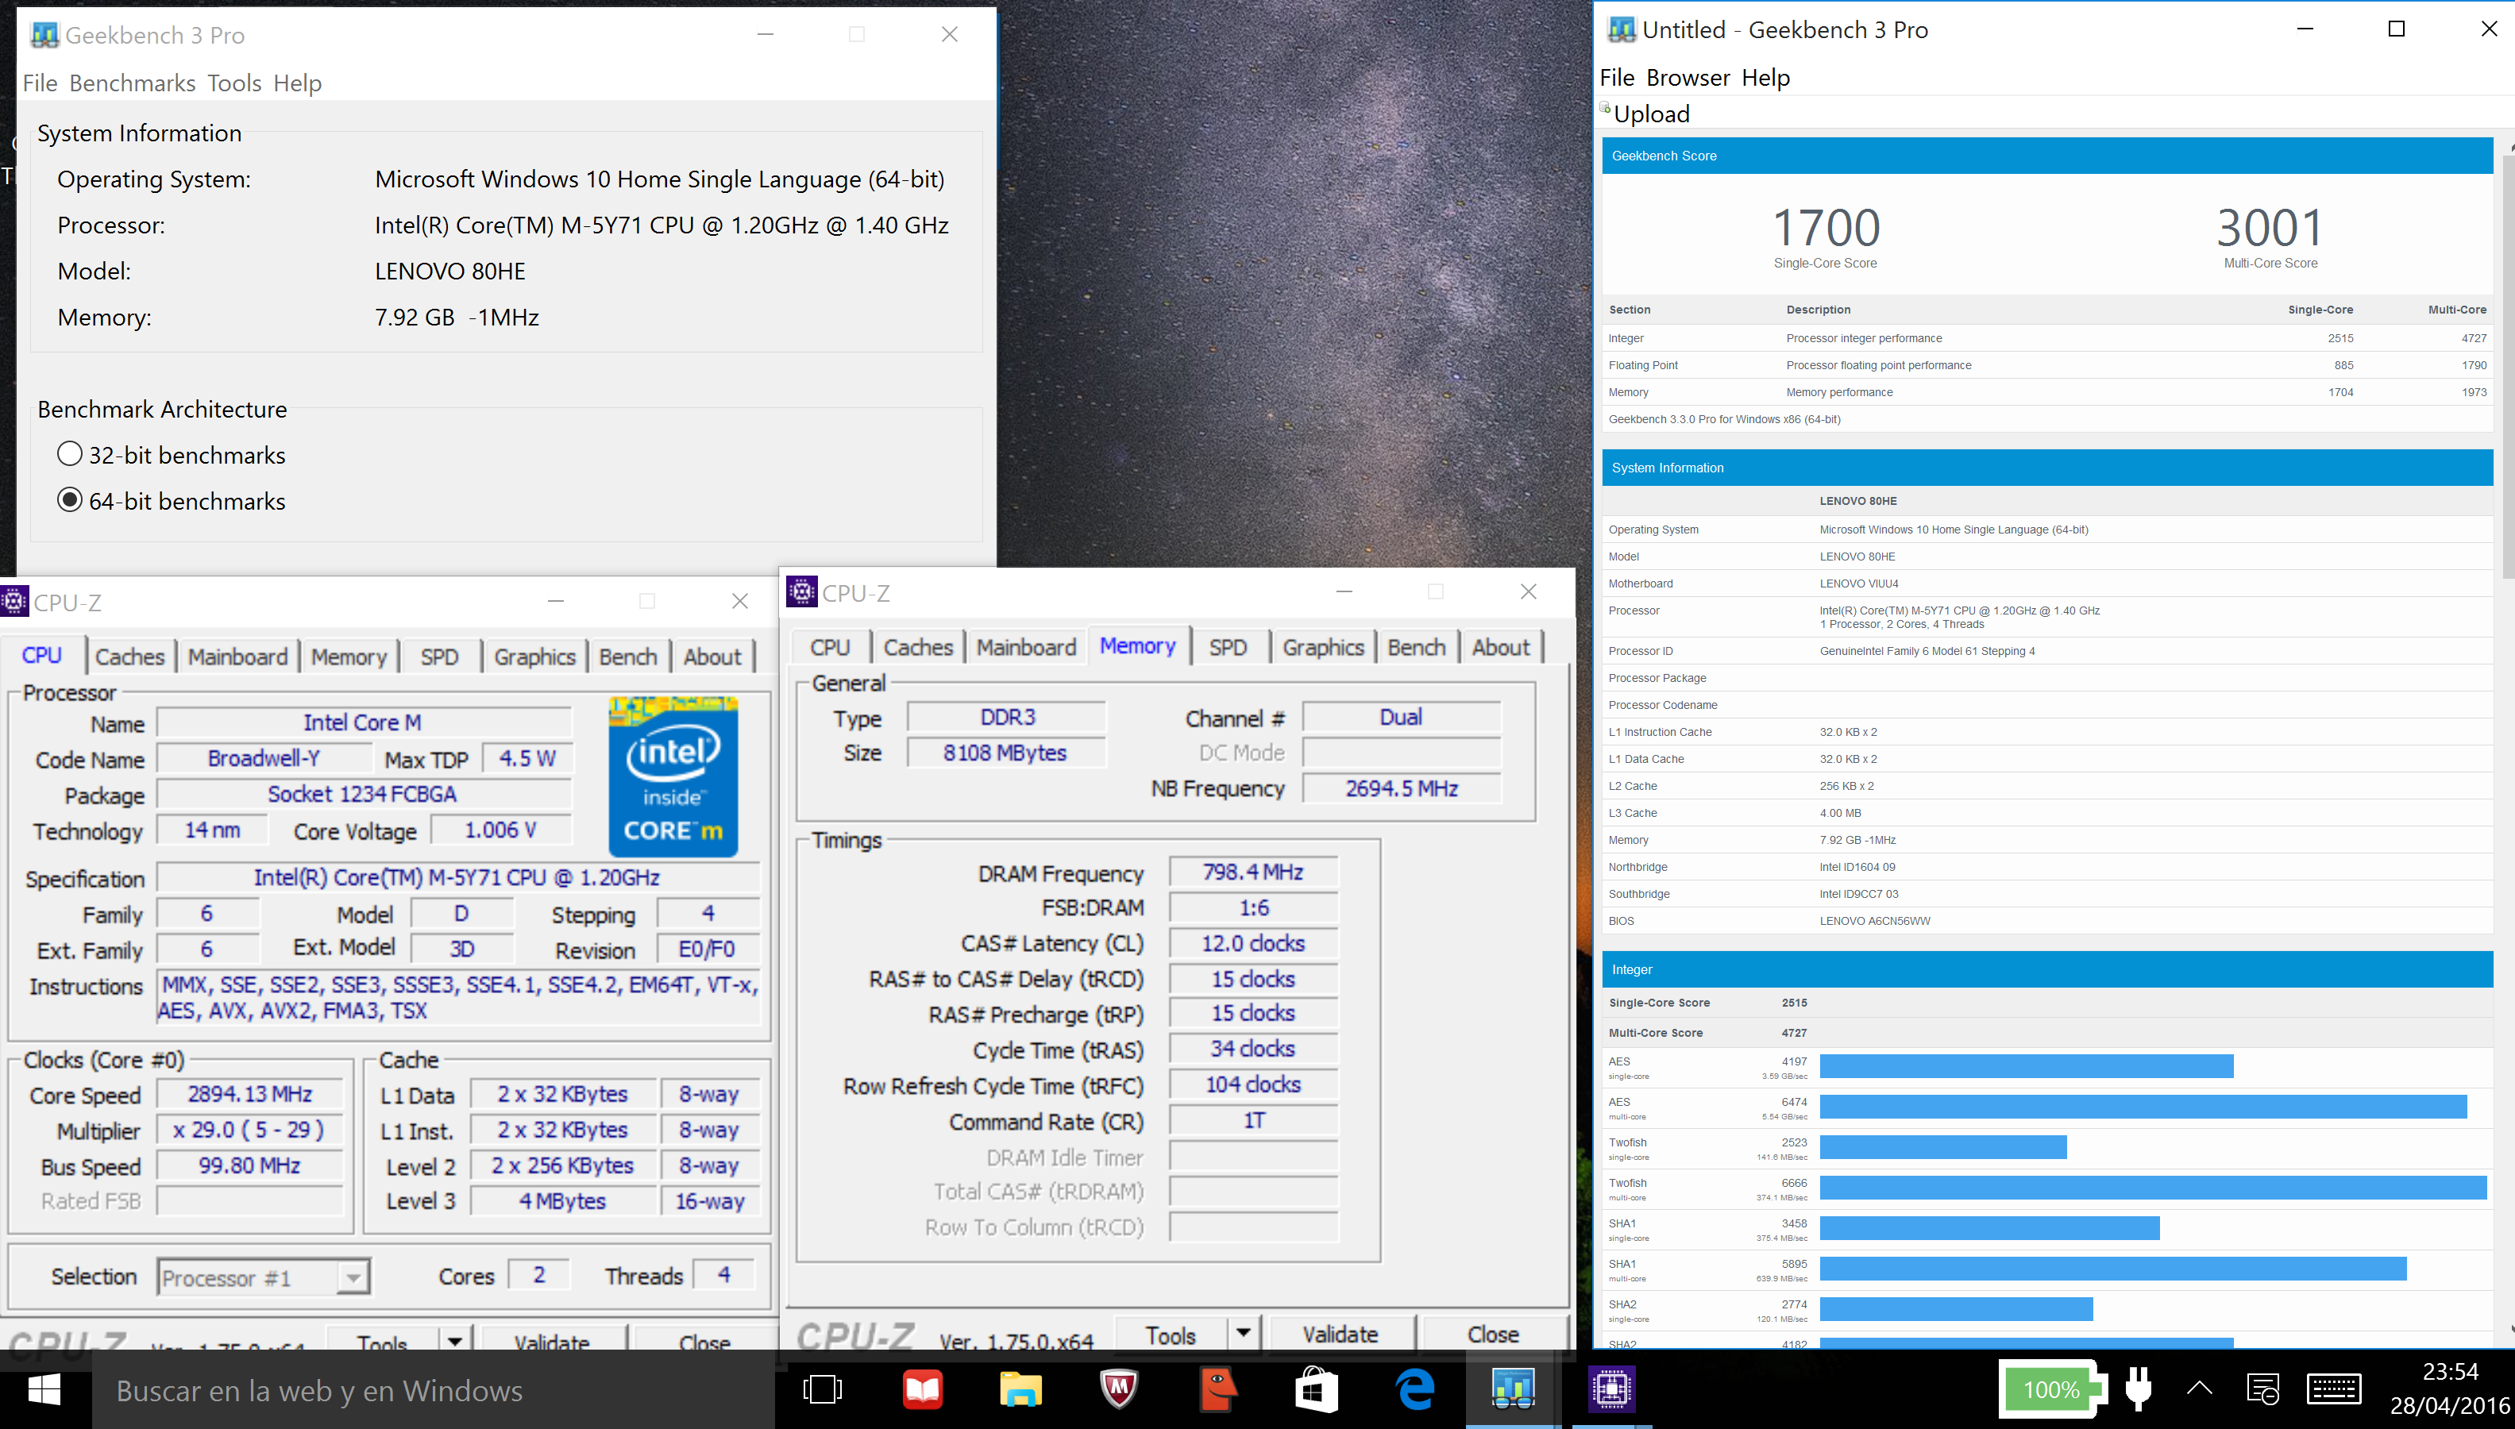Viewport: 2515px width, 1429px height.
Task: Click Upload in Geekbench results window
Action: pyautogui.click(x=1652, y=114)
